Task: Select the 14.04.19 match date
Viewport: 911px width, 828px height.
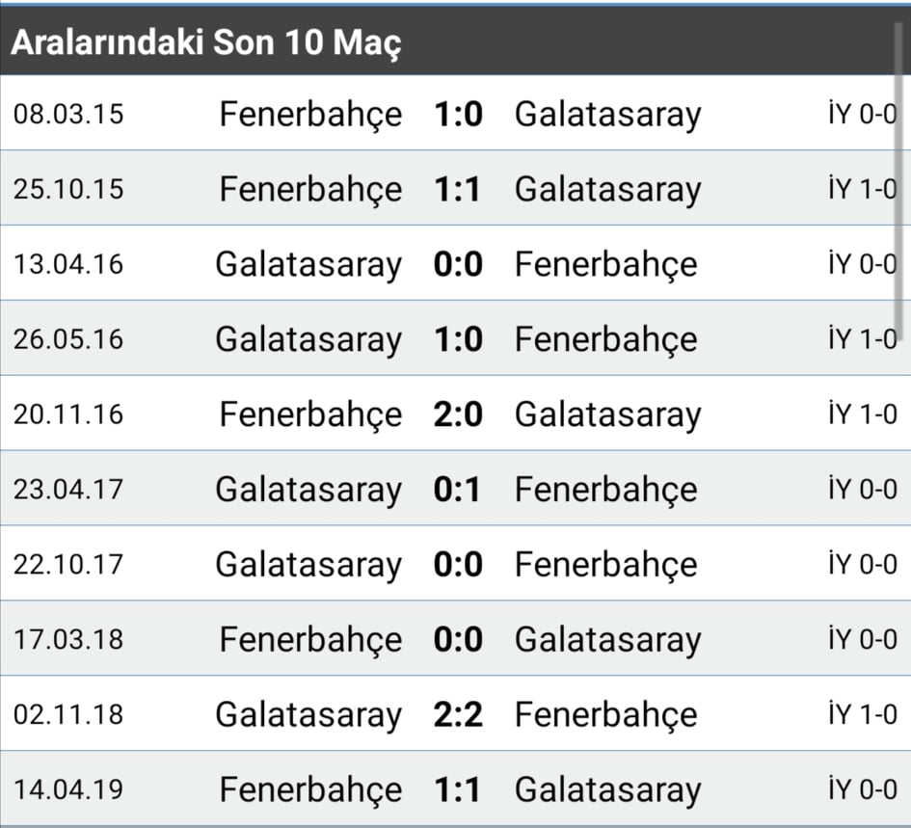Action: [68, 789]
